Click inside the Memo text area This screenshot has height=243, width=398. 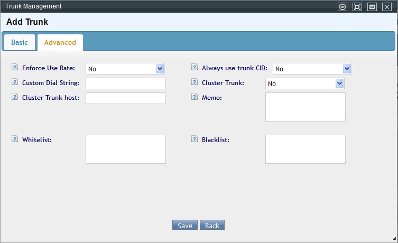coord(305,107)
